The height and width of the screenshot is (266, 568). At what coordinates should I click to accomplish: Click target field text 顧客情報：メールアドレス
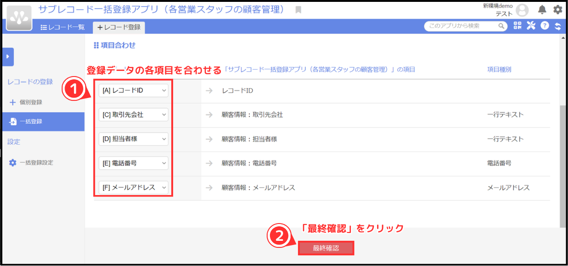point(258,188)
